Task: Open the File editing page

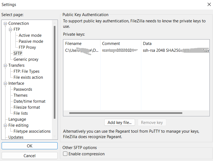Action: (18, 125)
